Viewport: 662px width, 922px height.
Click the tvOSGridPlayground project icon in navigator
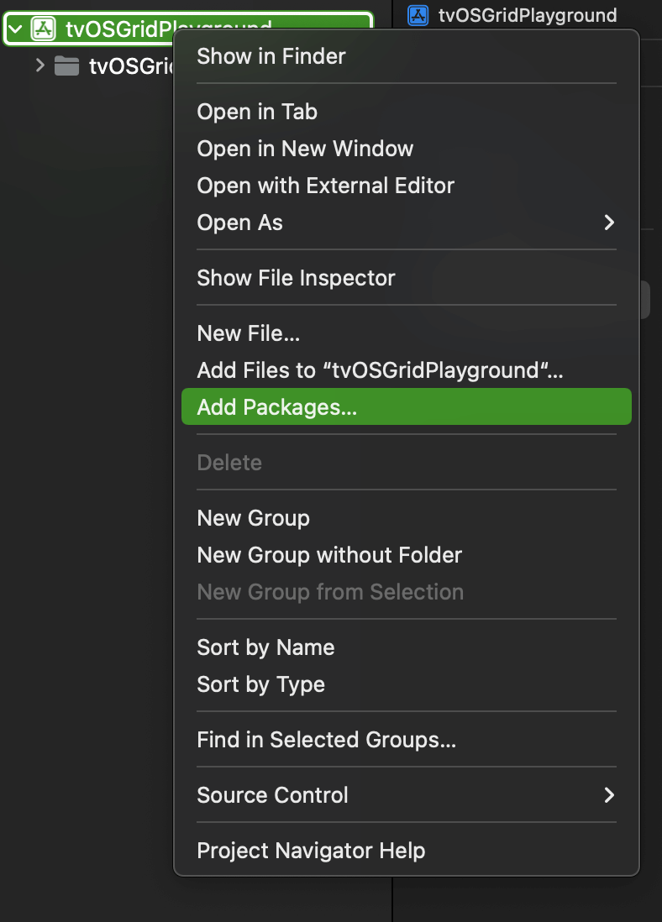point(44,29)
